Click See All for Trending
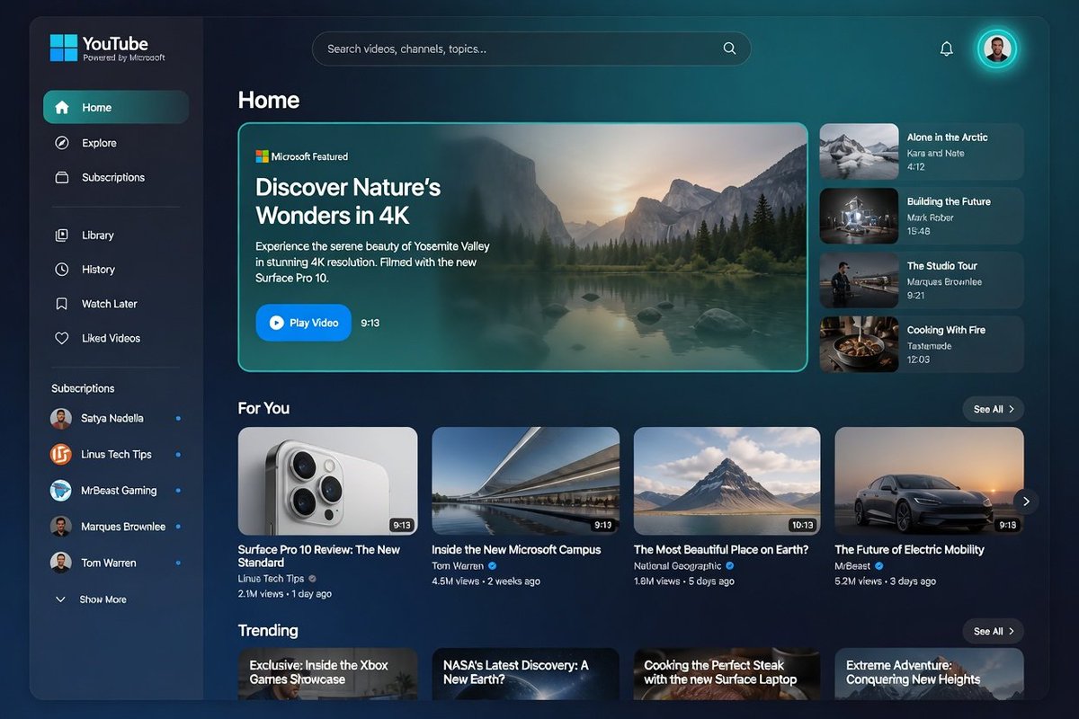This screenshot has width=1079, height=719. [993, 631]
